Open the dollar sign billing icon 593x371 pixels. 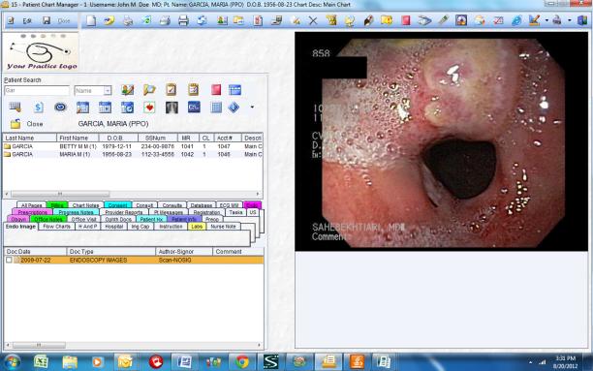coord(38,108)
